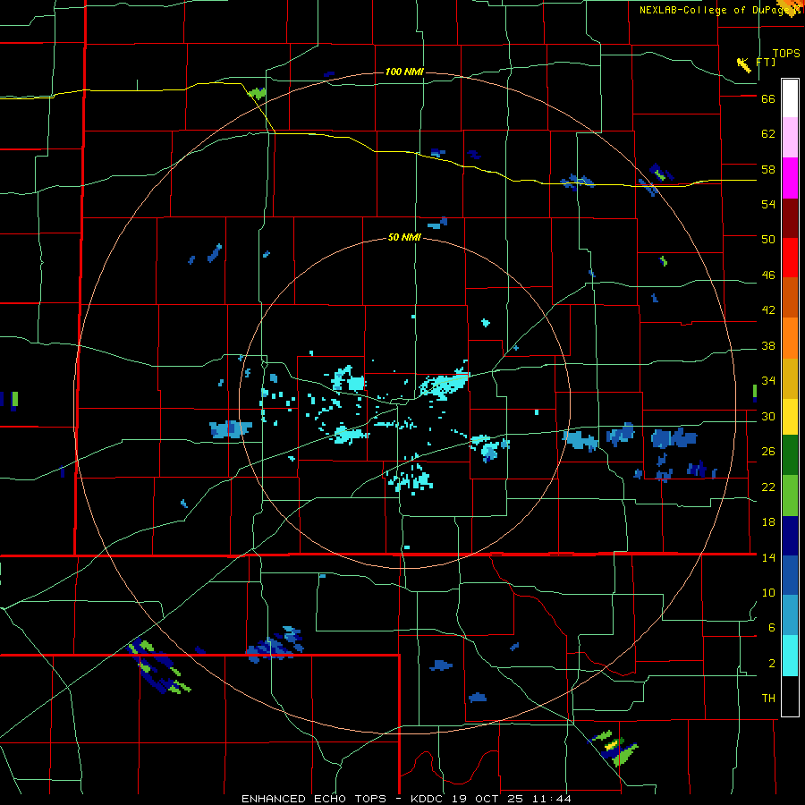Viewport: 805px width, 805px height.
Task: Click the legend value 46
Action: (x=768, y=275)
